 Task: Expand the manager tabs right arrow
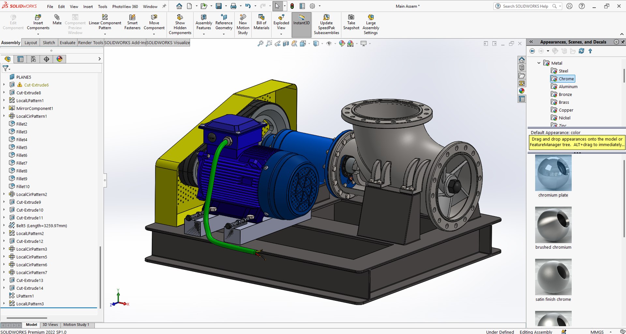coord(99,59)
